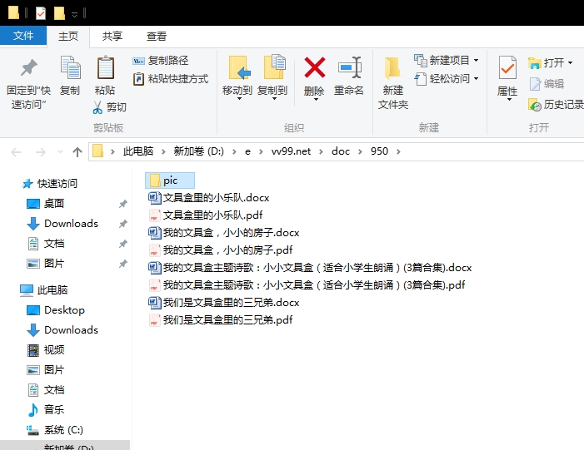The image size is (584, 450).
Task: Click Paste shortcut command
Action: (x=170, y=79)
